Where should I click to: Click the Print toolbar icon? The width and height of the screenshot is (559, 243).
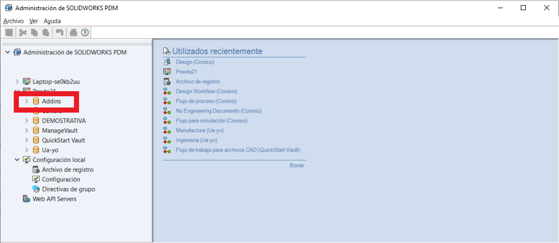click(x=73, y=33)
